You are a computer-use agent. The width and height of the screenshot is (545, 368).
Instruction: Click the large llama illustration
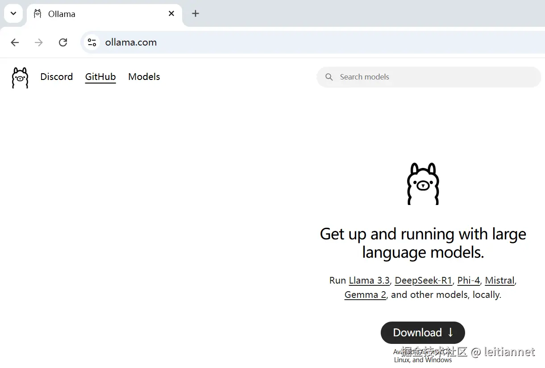click(x=423, y=184)
